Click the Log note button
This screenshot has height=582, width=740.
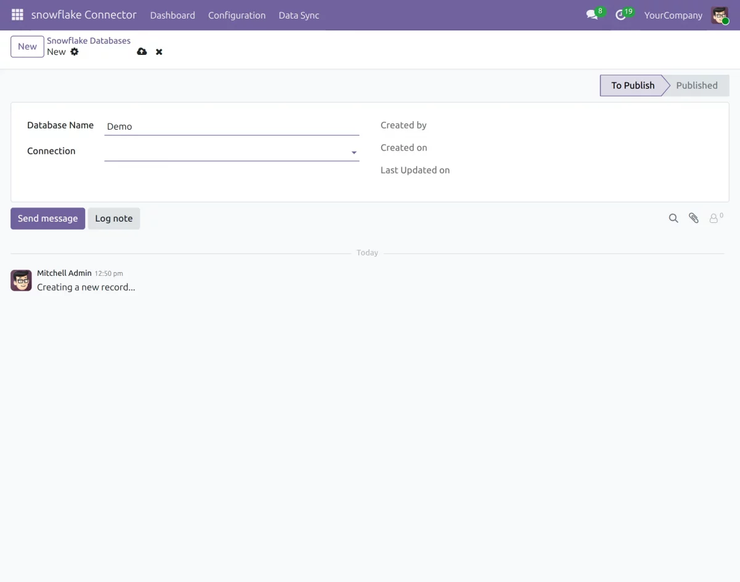tap(113, 218)
